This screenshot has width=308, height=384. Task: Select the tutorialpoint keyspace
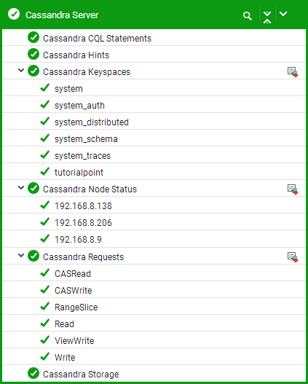79,173
